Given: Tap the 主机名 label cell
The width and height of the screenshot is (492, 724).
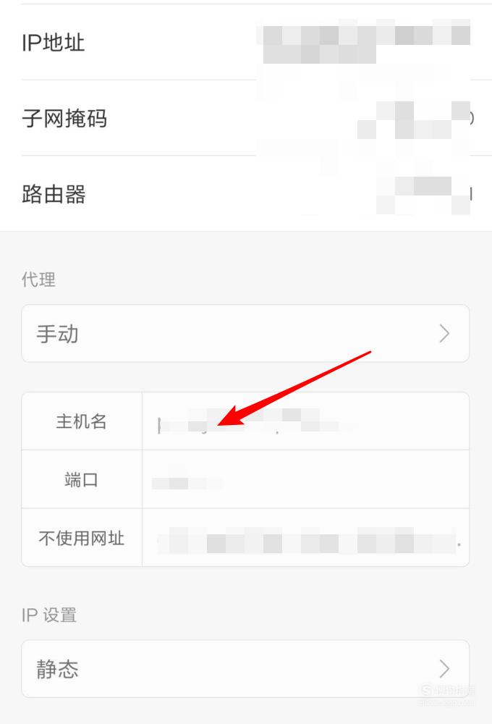Looking at the screenshot, I should (82, 421).
